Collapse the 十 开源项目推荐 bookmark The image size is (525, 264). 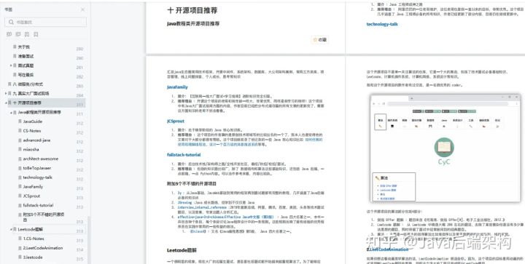click(x=6, y=103)
